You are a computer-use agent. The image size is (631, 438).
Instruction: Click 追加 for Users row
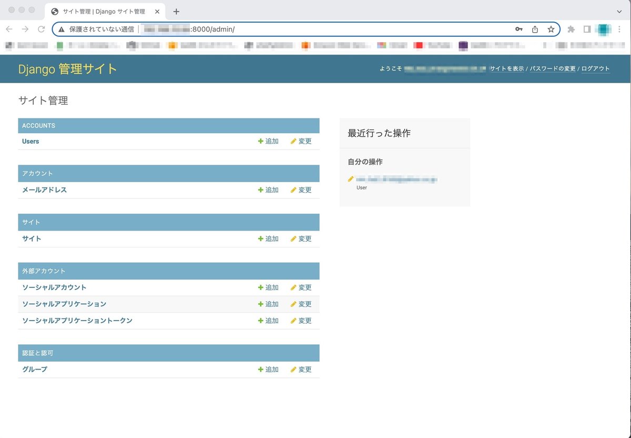[268, 142]
